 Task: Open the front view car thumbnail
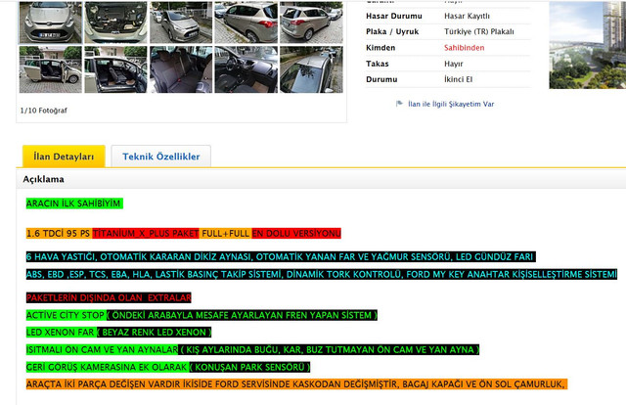(x=50, y=22)
